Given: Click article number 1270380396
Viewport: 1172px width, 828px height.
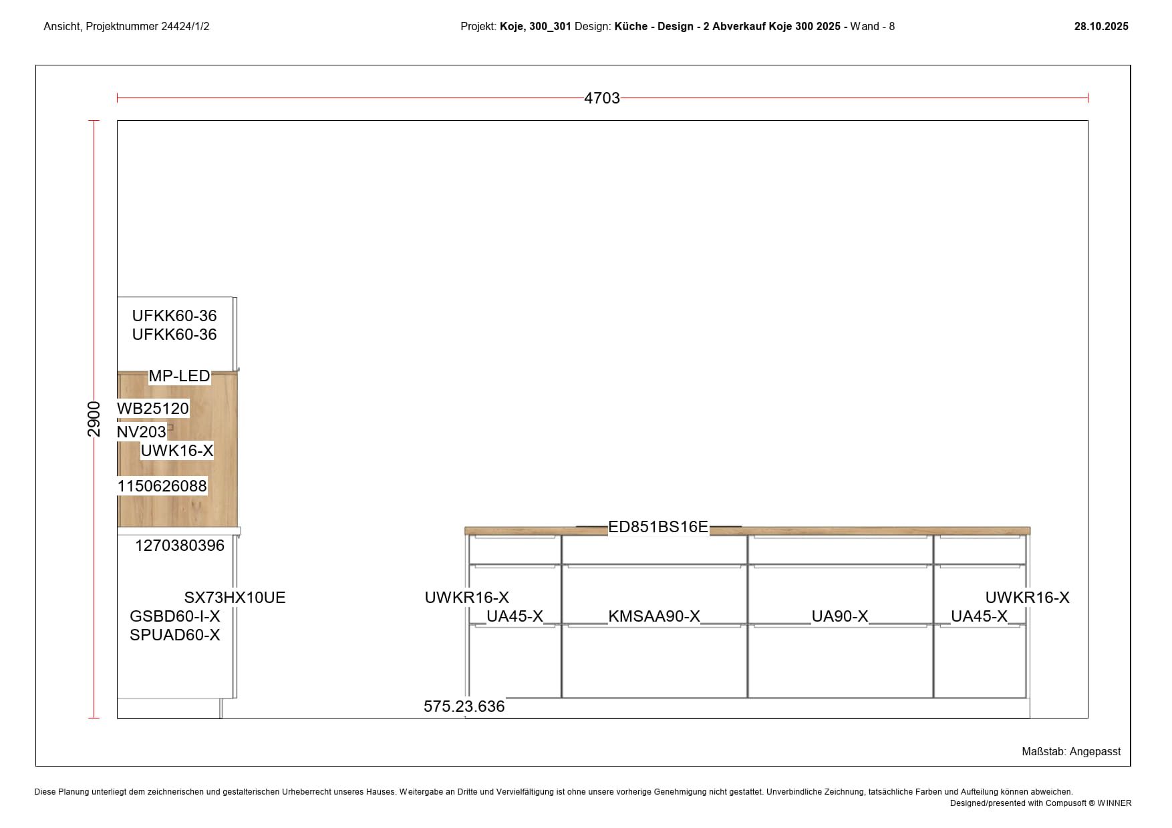Looking at the screenshot, I should pyautogui.click(x=180, y=546).
